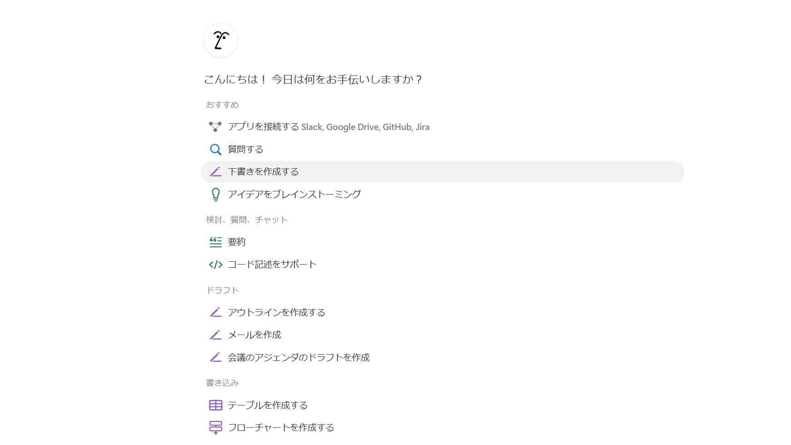
Task: Click the pen icon beside メールを作成
Action: (215, 335)
